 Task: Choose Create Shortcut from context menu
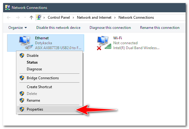[39, 87]
